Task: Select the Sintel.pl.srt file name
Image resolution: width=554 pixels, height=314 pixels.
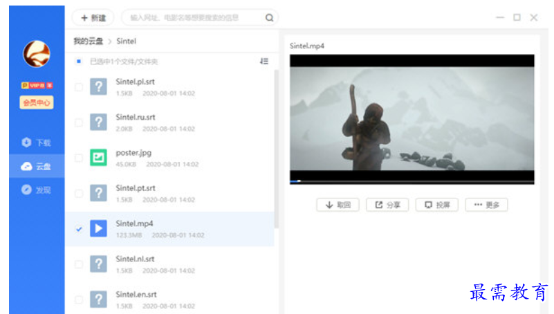Action: pos(136,82)
